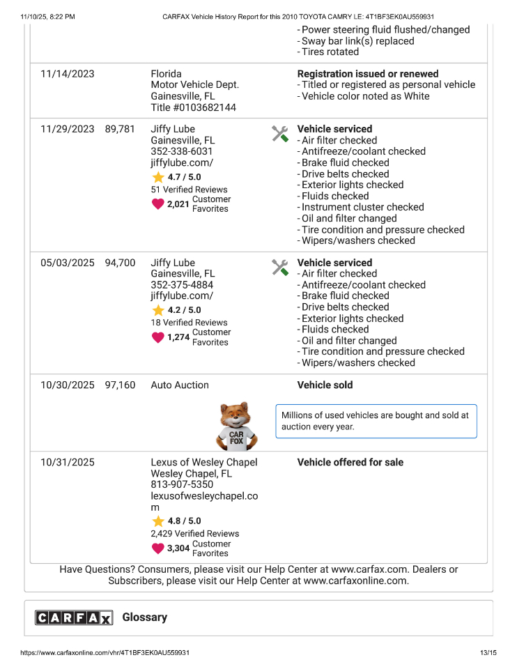Open the 2,429 Verified Reviews for the Lexus dealer
The width and height of the screenshot is (517, 669).
click(194, 534)
